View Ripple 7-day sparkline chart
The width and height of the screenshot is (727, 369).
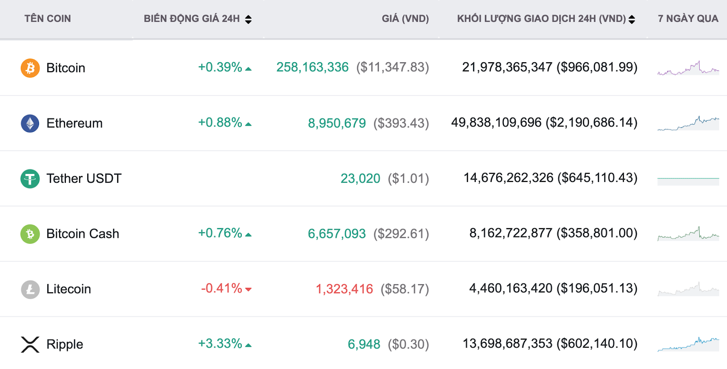coord(688,344)
